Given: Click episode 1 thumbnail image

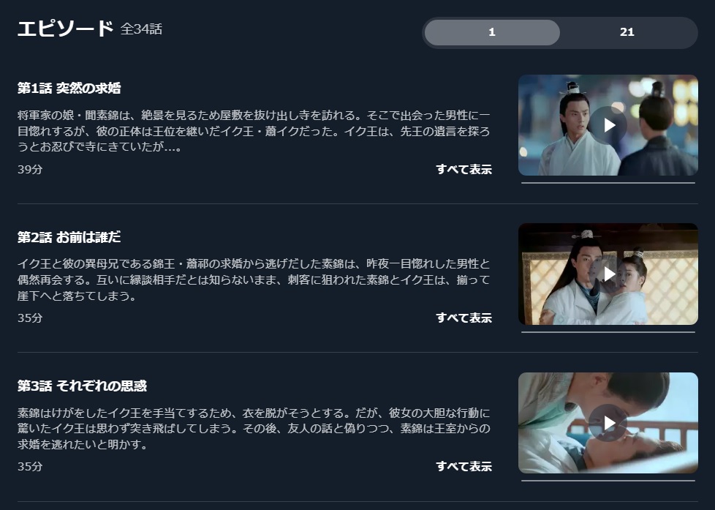Looking at the screenshot, I should (608, 125).
